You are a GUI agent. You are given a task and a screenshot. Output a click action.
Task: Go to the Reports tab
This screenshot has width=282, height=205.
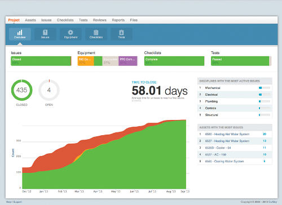pos(118,20)
